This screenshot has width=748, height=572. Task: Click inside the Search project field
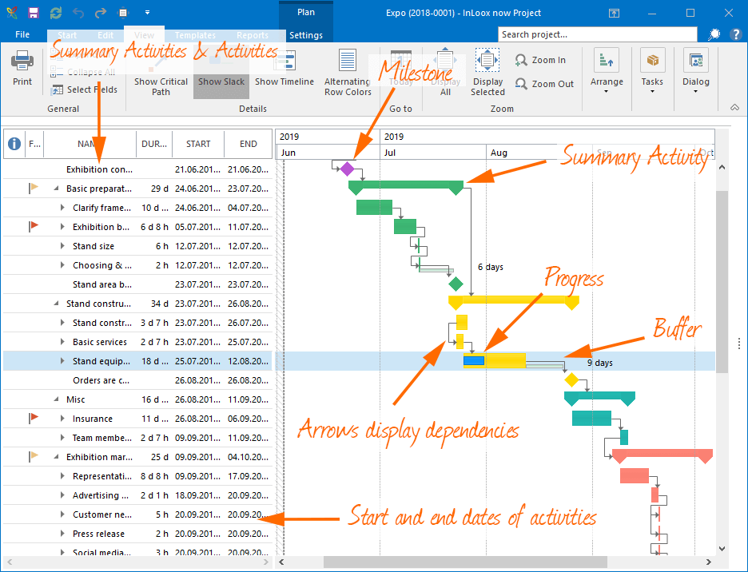coord(597,34)
